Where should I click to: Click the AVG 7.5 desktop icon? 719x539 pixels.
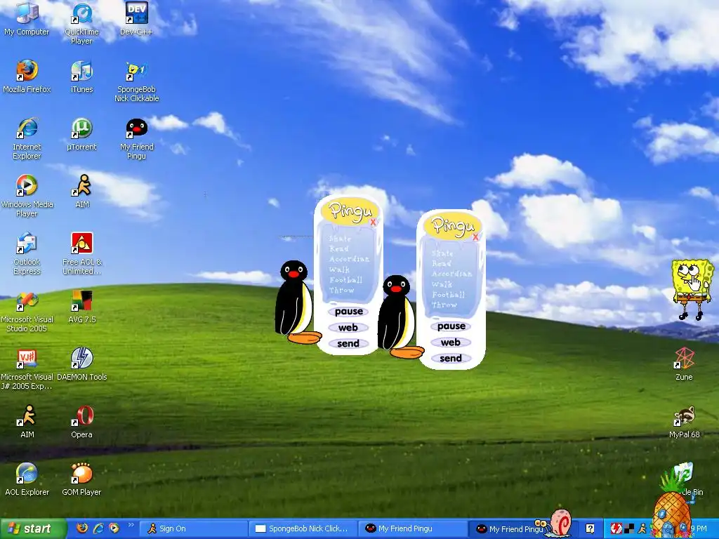click(x=81, y=307)
